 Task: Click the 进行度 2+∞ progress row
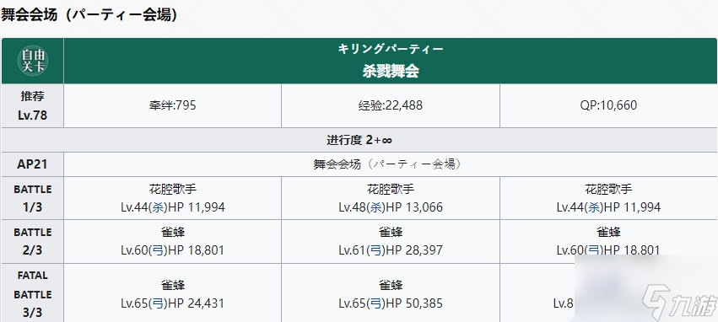[x=359, y=140]
